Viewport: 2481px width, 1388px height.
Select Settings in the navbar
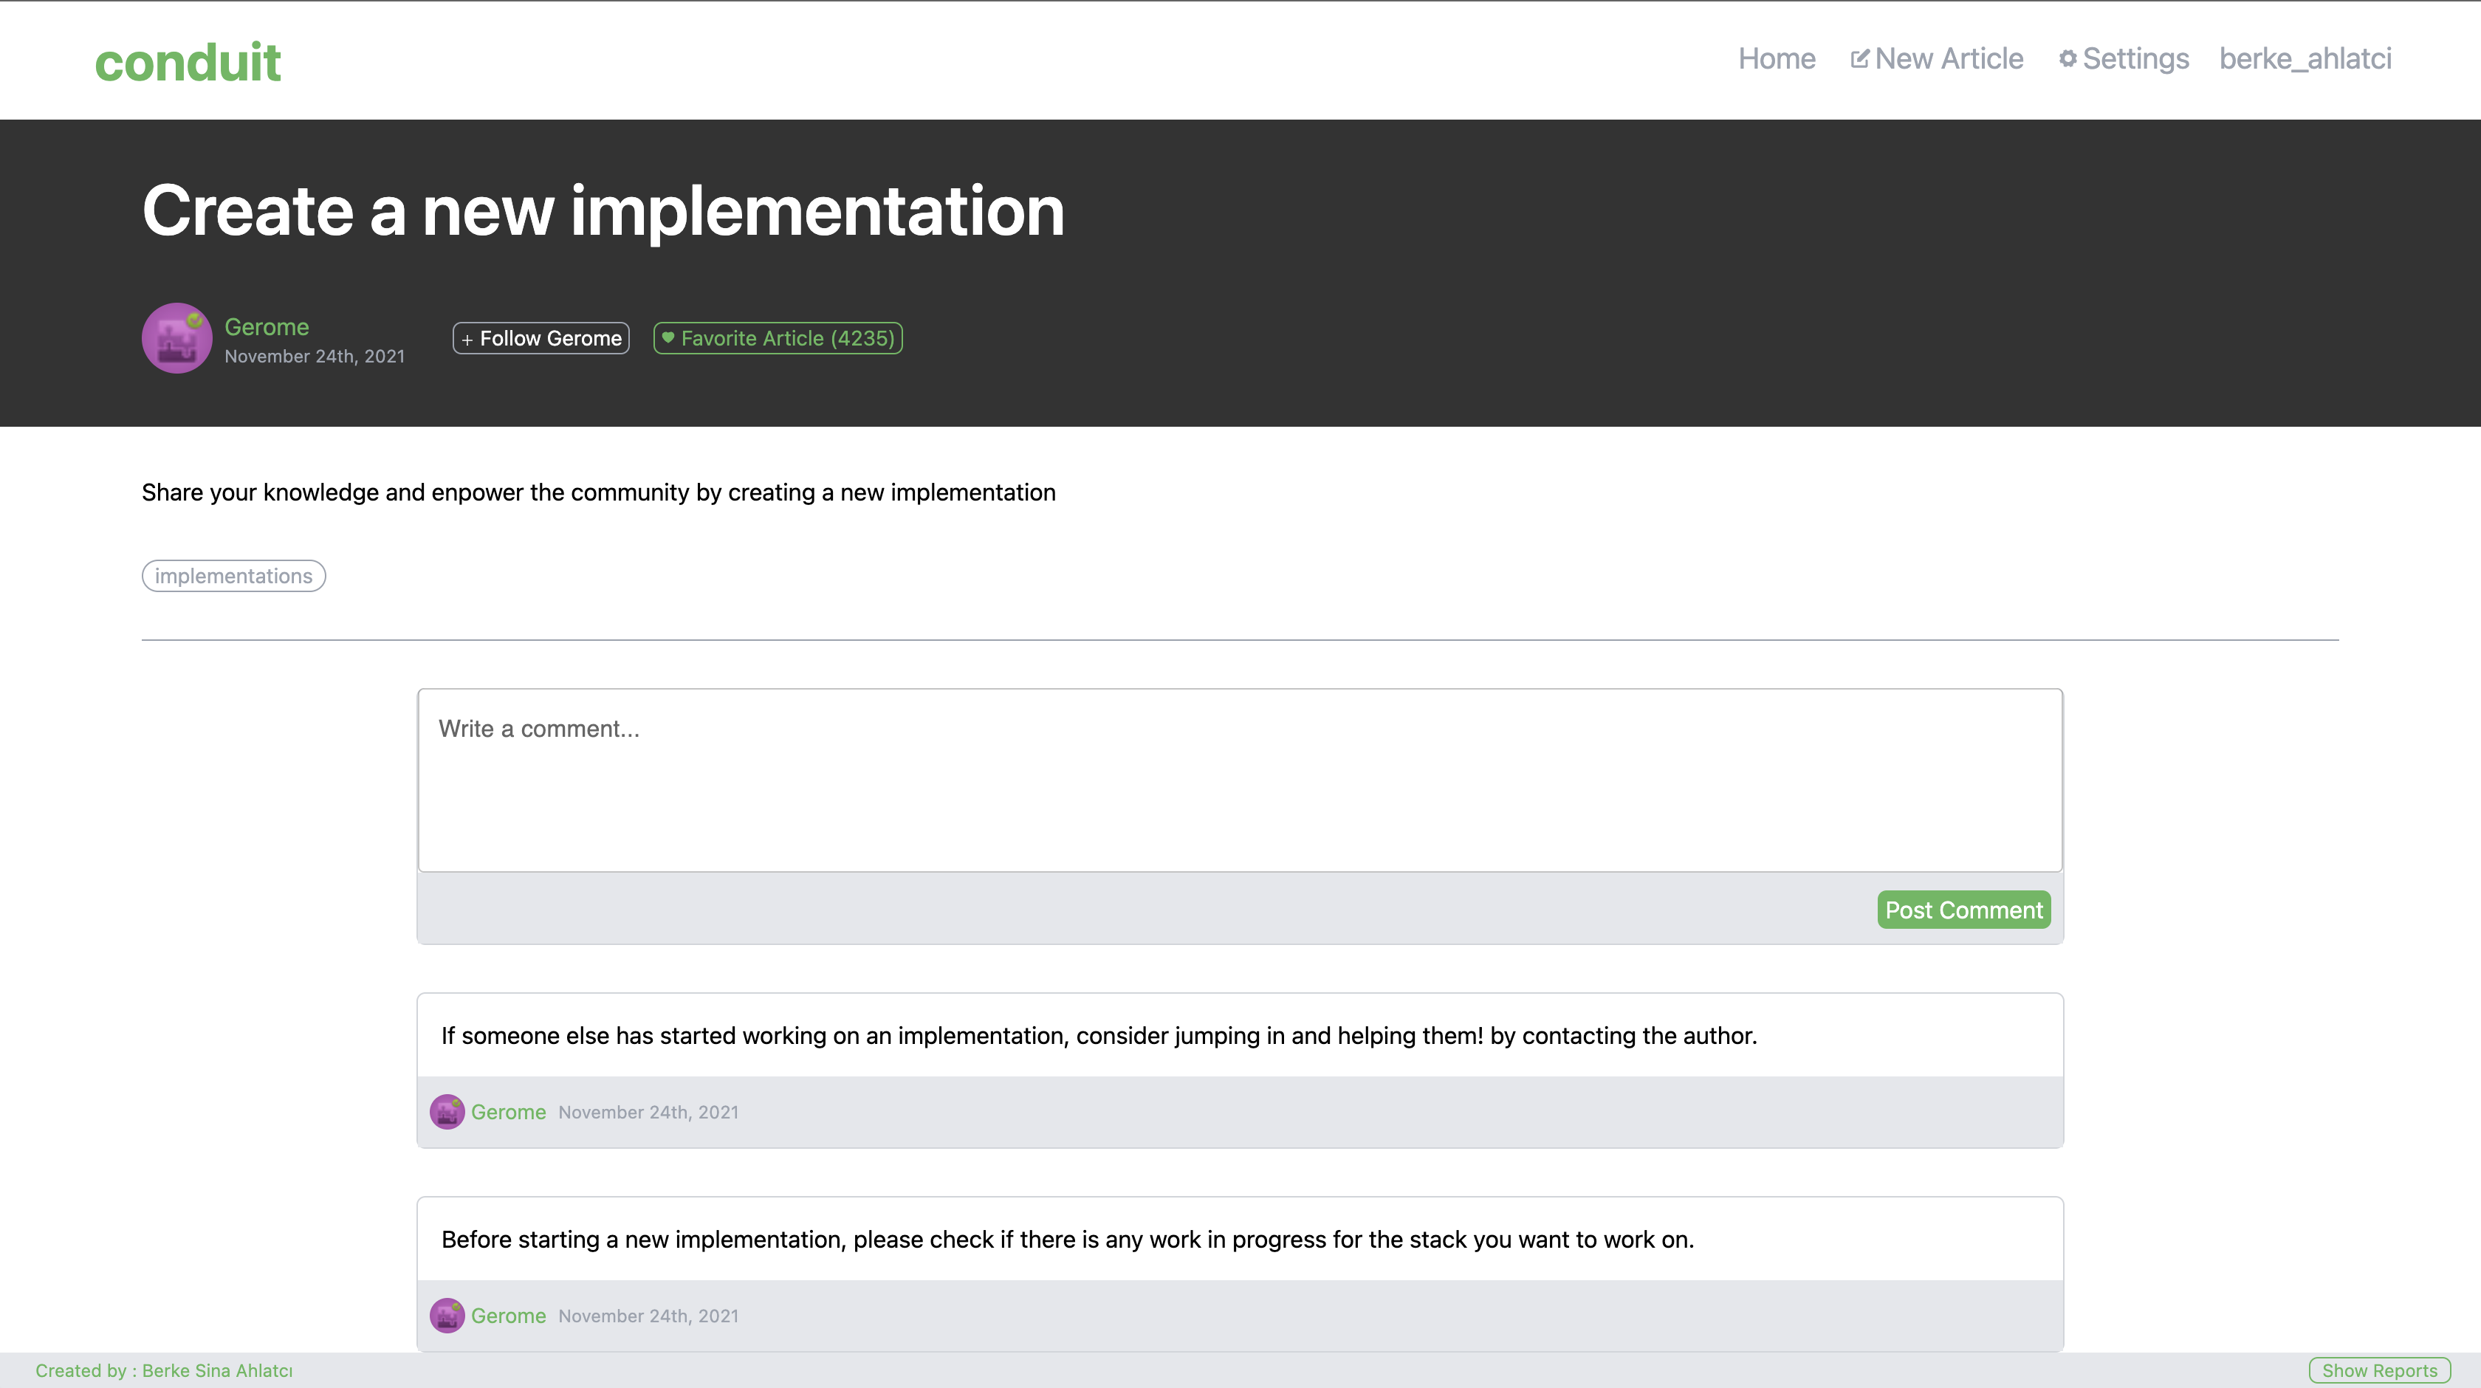2134,58
